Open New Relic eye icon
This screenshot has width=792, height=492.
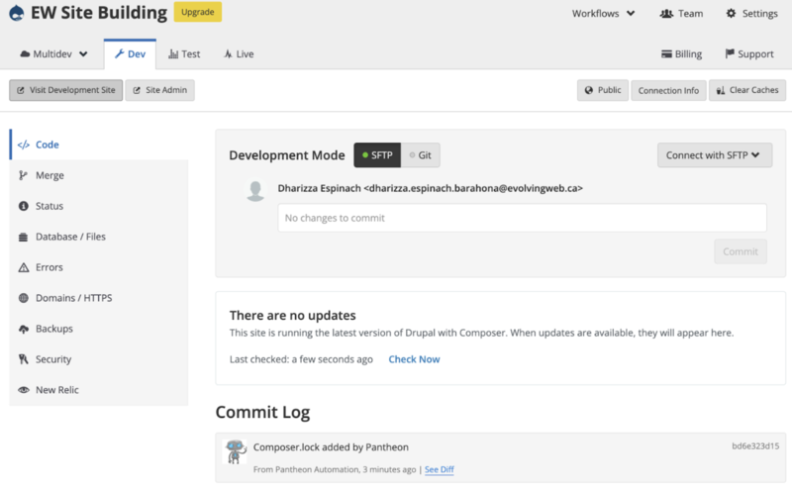click(x=23, y=390)
